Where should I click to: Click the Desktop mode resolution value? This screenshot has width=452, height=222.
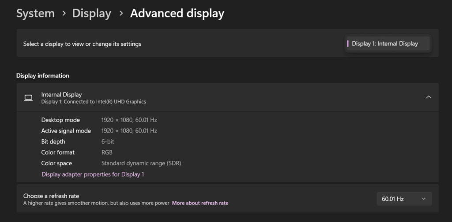(129, 120)
